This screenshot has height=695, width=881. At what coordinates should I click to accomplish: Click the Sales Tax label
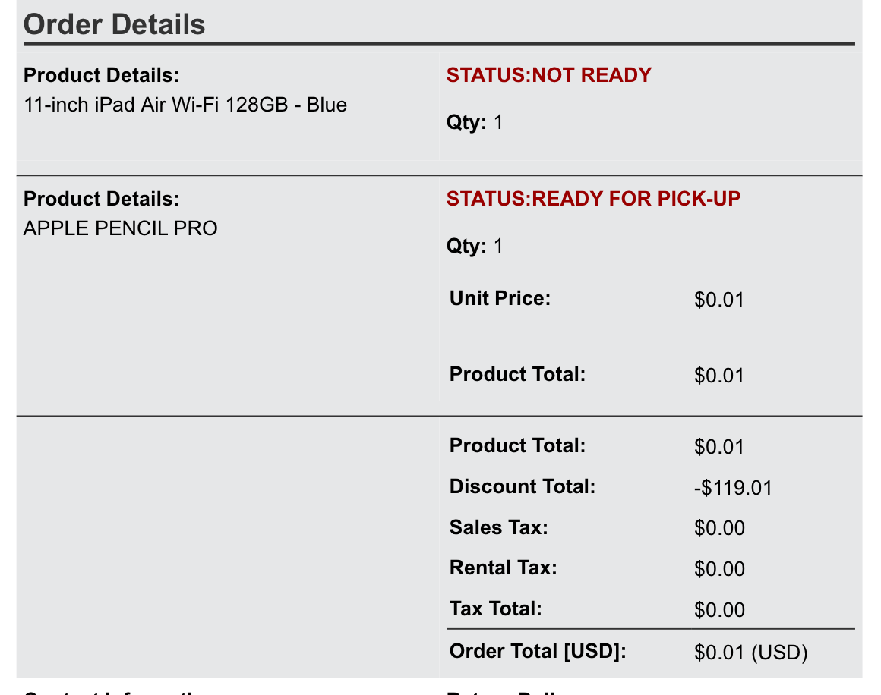(498, 527)
